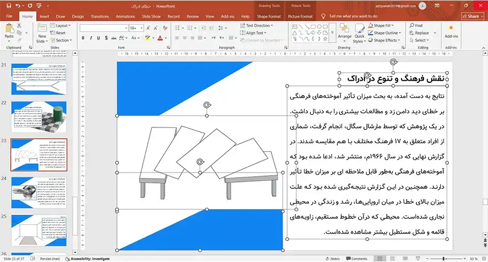This screenshot has height=262, width=488.
Task: Click the Save icon in quick access toolbar
Action: pyautogui.click(x=9, y=6)
